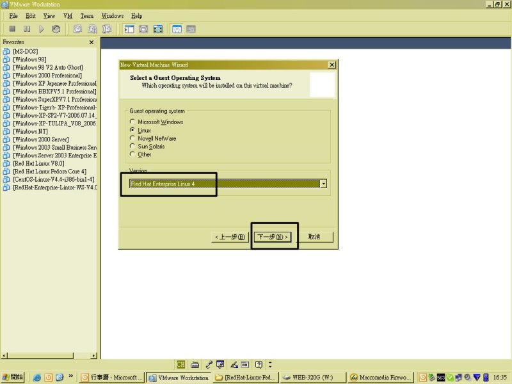Click the Power Off stop toolbar icon

point(12,29)
